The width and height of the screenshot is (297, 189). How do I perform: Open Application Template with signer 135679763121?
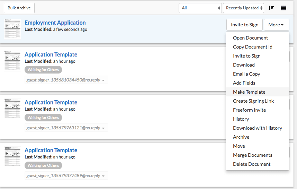click(51, 102)
